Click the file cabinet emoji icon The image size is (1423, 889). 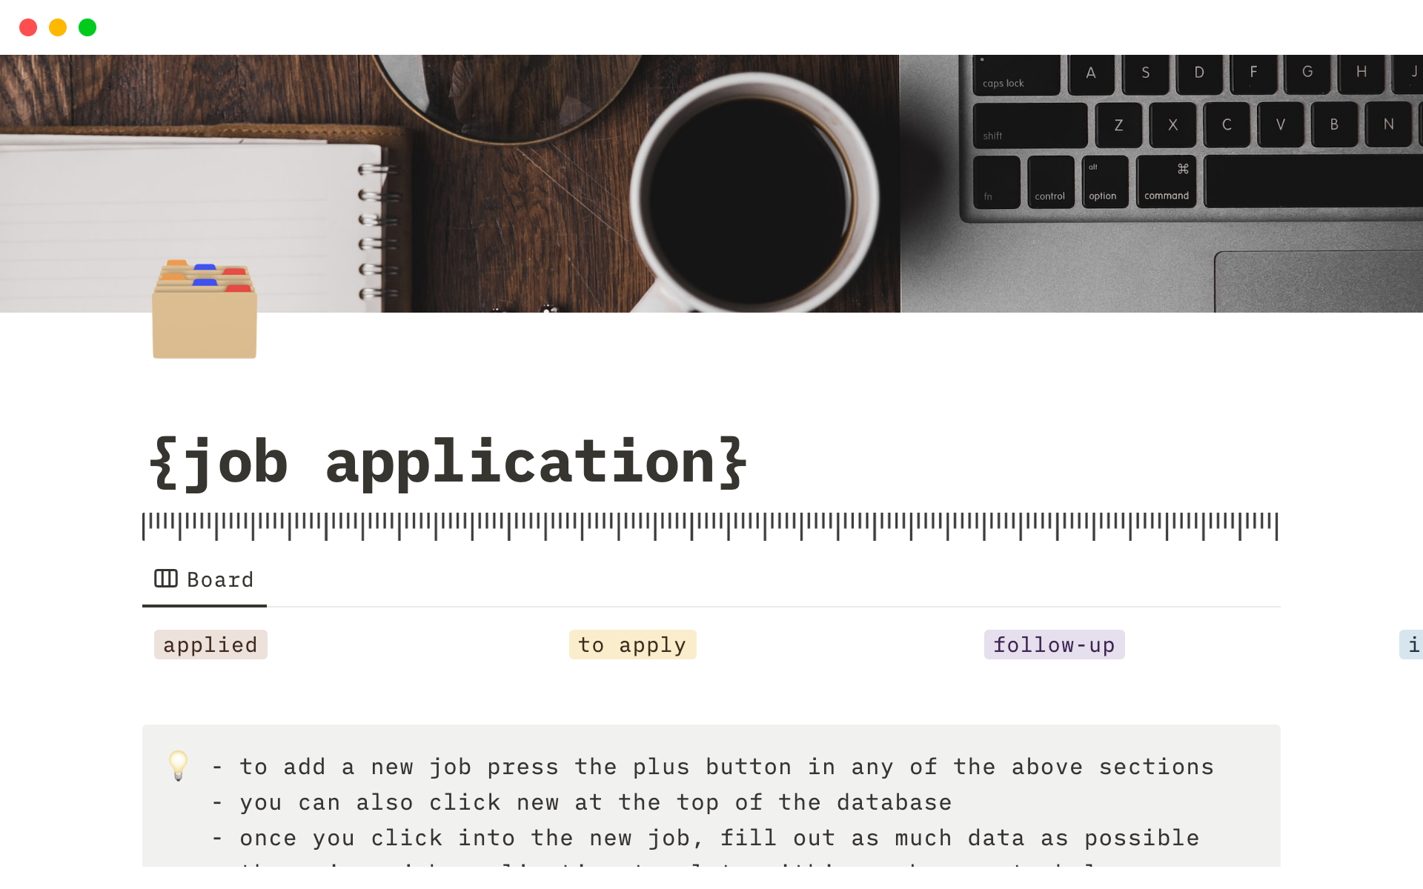[x=205, y=307]
